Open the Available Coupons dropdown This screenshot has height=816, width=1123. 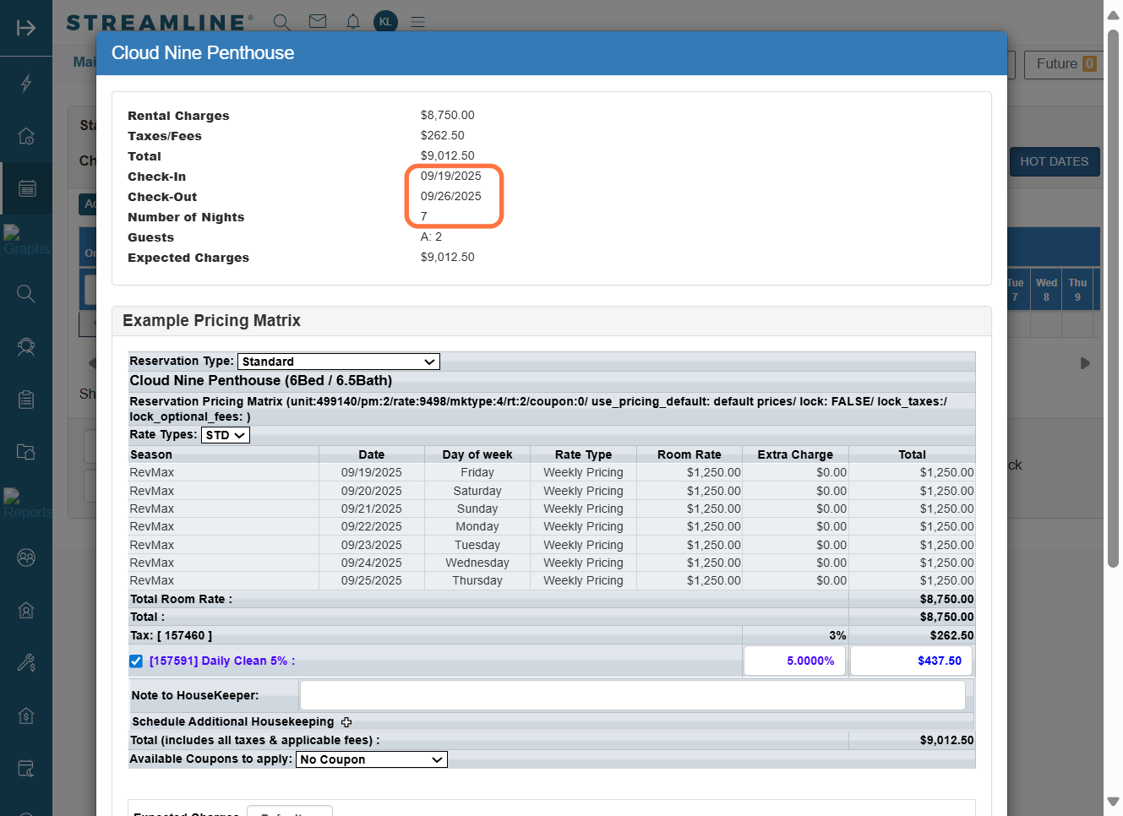coord(372,759)
